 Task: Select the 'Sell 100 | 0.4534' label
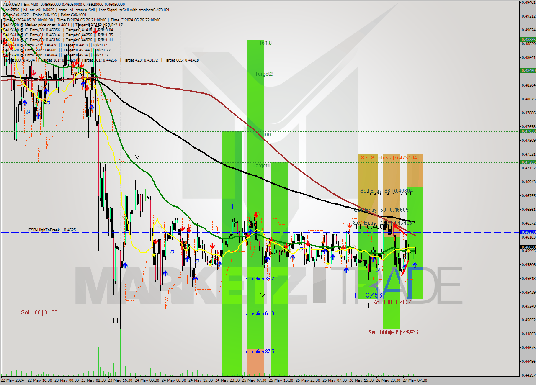coord(392,302)
